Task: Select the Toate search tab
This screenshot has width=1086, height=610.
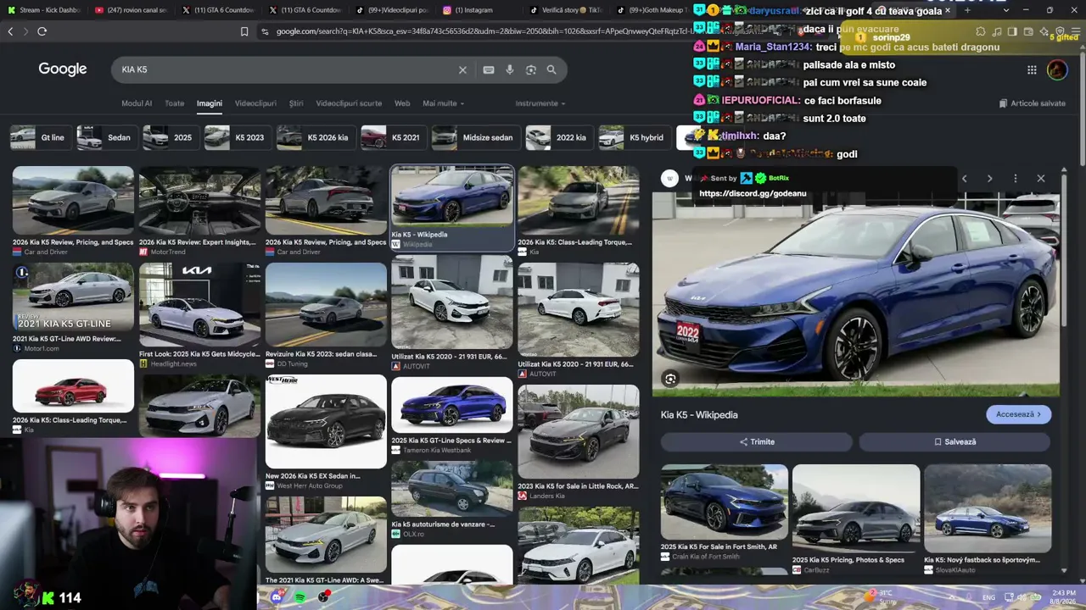Action: pos(174,103)
